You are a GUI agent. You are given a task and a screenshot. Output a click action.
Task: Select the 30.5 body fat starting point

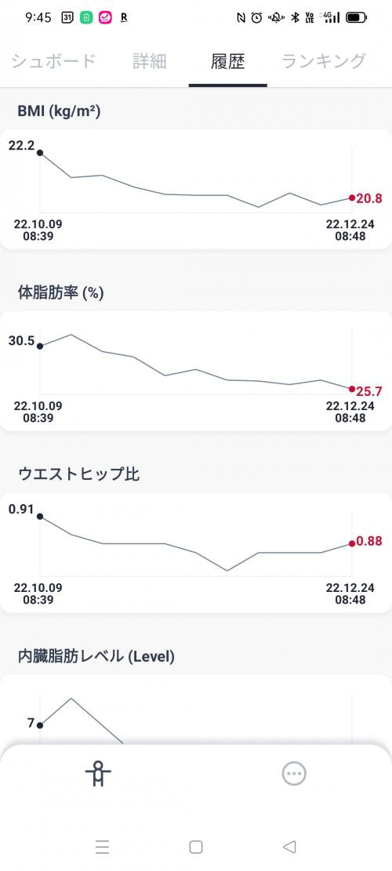coord(39,346)
